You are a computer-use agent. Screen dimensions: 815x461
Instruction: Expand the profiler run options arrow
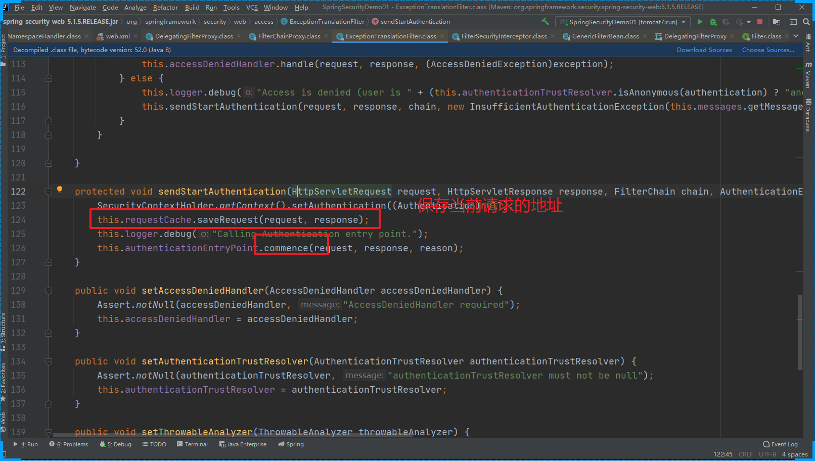pos(748,22)
